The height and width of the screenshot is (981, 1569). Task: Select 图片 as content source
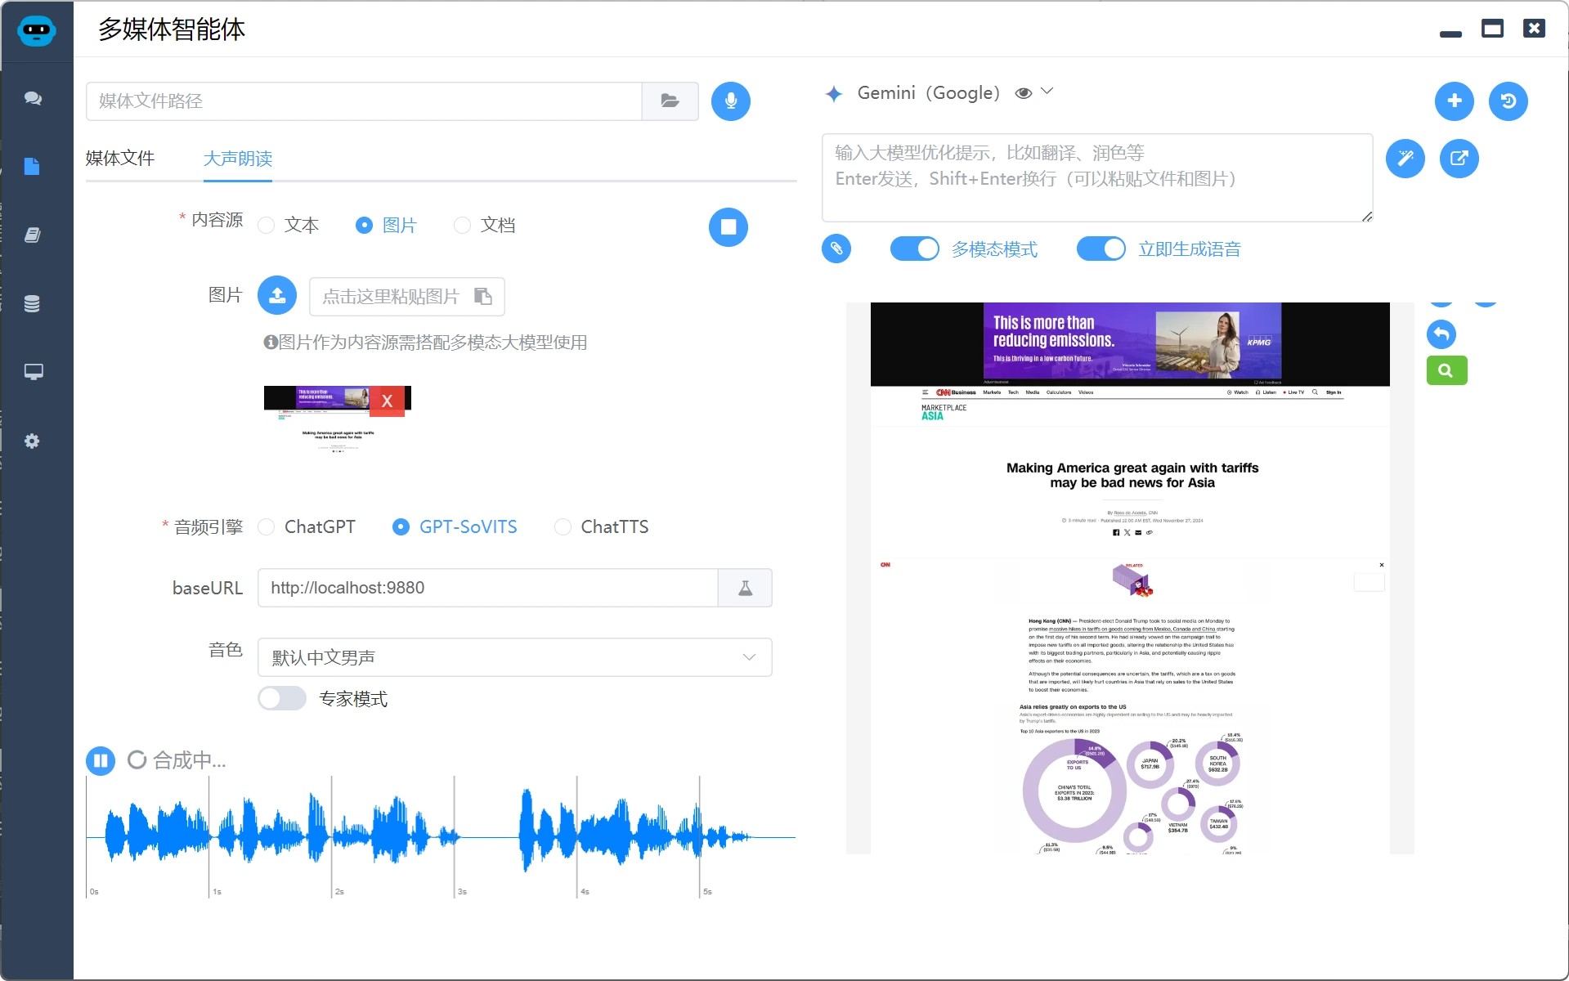[386, 225]
